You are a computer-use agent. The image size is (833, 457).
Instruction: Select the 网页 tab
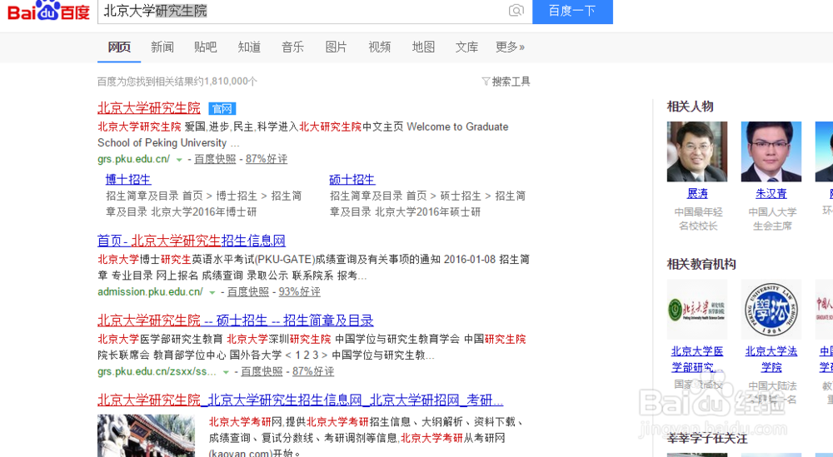click(119, 47)
